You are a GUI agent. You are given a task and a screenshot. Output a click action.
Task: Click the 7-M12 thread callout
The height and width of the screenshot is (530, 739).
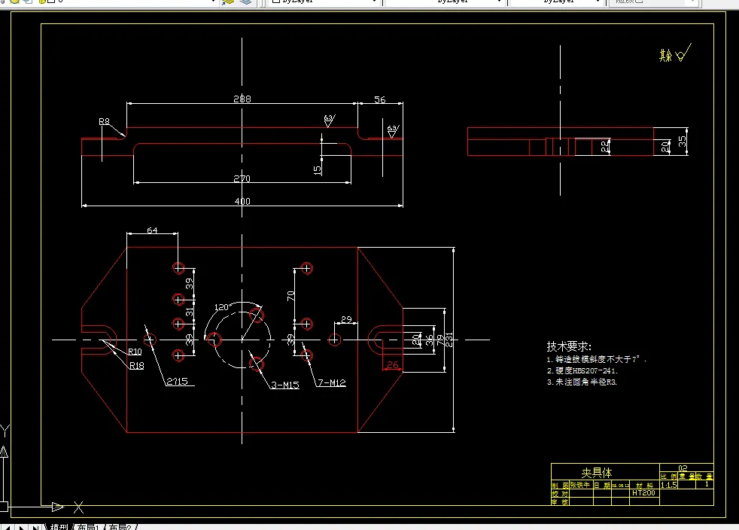click(332, 383)
